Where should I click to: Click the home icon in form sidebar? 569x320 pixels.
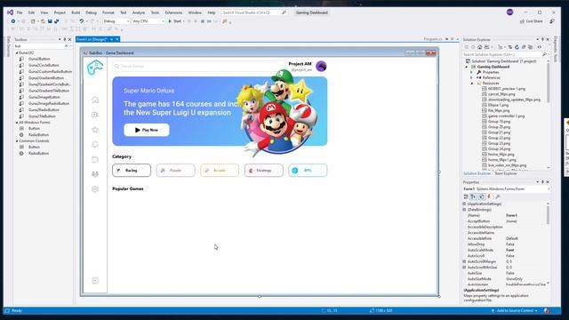point(95,100)
